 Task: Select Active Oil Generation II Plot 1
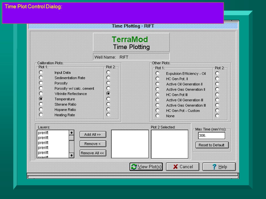pos(158,84)
